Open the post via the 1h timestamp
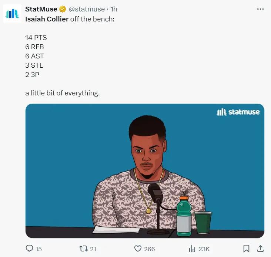Image resolution: width=271 pixels, height=257 pixels. [114, 9]
